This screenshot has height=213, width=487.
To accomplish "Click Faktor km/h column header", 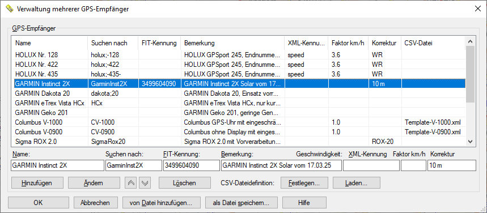I will click(x=348, y=43).
